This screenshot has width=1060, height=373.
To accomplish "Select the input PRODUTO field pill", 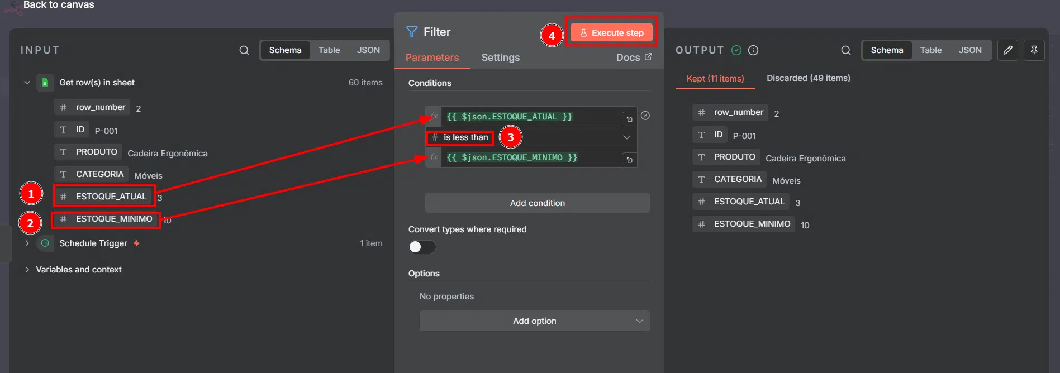I will click(x=88, y=152).
